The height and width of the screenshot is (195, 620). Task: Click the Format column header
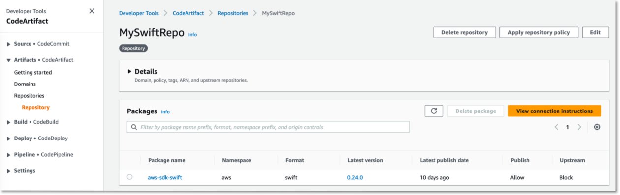[294, 160]
